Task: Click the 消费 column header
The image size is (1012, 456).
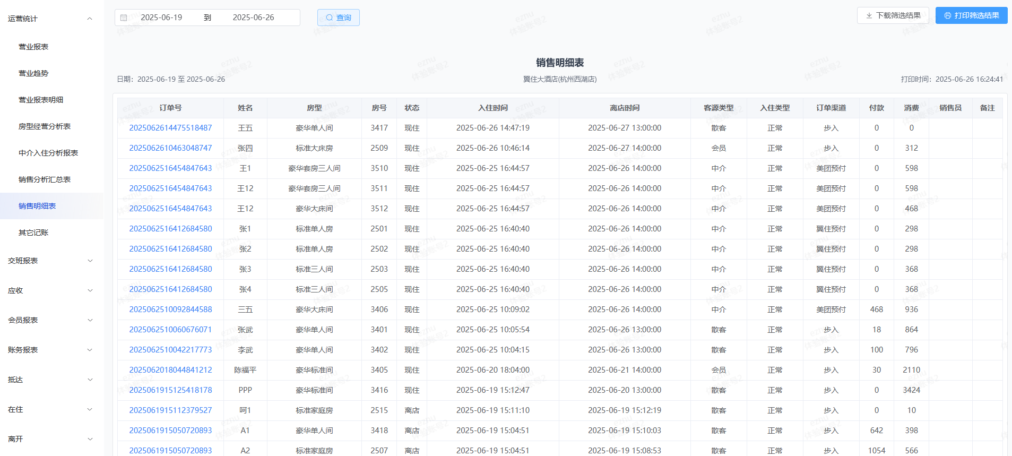Action: 912,108
